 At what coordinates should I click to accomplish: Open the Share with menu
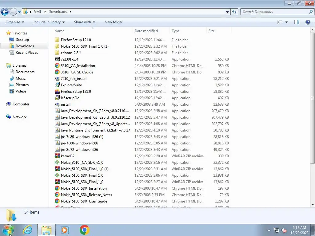coord(84,22)
